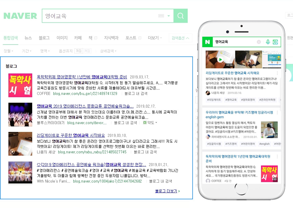The image size is (293, 208).
Task: Tap phone title 리딩게이트로 꾸준한 영어교육 시작해요
Action: pos(232,73)
